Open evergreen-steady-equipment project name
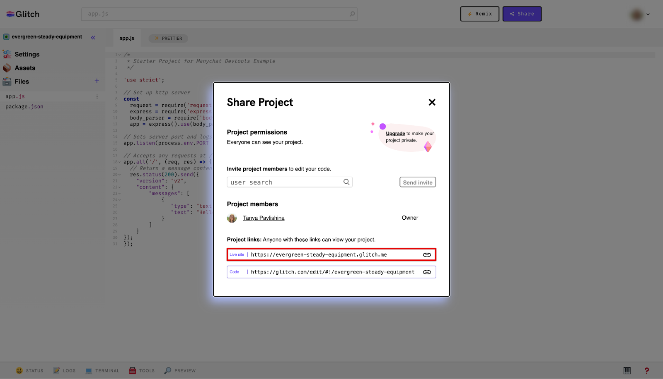663x379 pixels. (47, 37)
